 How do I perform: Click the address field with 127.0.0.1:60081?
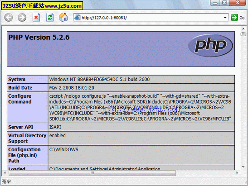pyautogui.click(x=151, y=18)
